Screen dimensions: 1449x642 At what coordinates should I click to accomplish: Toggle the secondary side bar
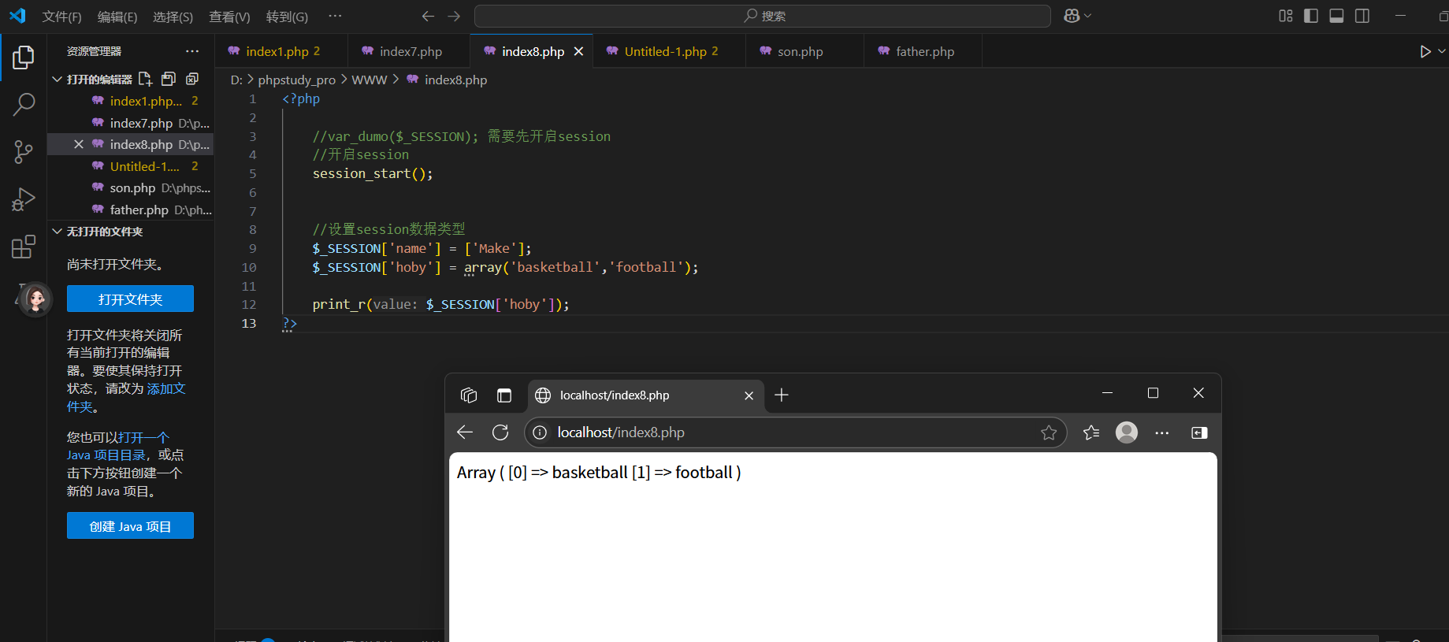1362,16
